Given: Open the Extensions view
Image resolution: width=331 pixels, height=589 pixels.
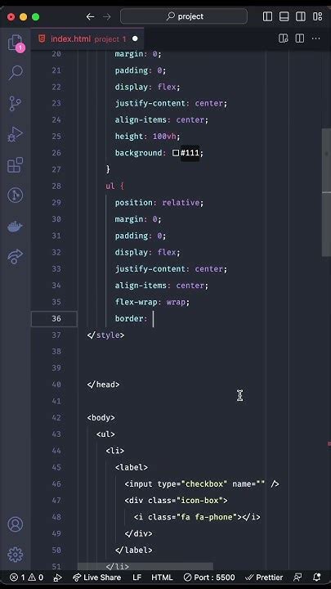Looking at the screenshot, I should pyautogui.click(x=16, y=165).
